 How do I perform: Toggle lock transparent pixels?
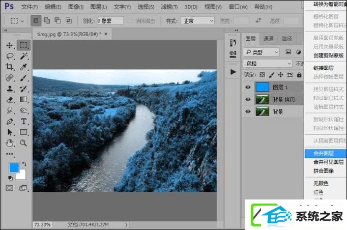(262, 75)
